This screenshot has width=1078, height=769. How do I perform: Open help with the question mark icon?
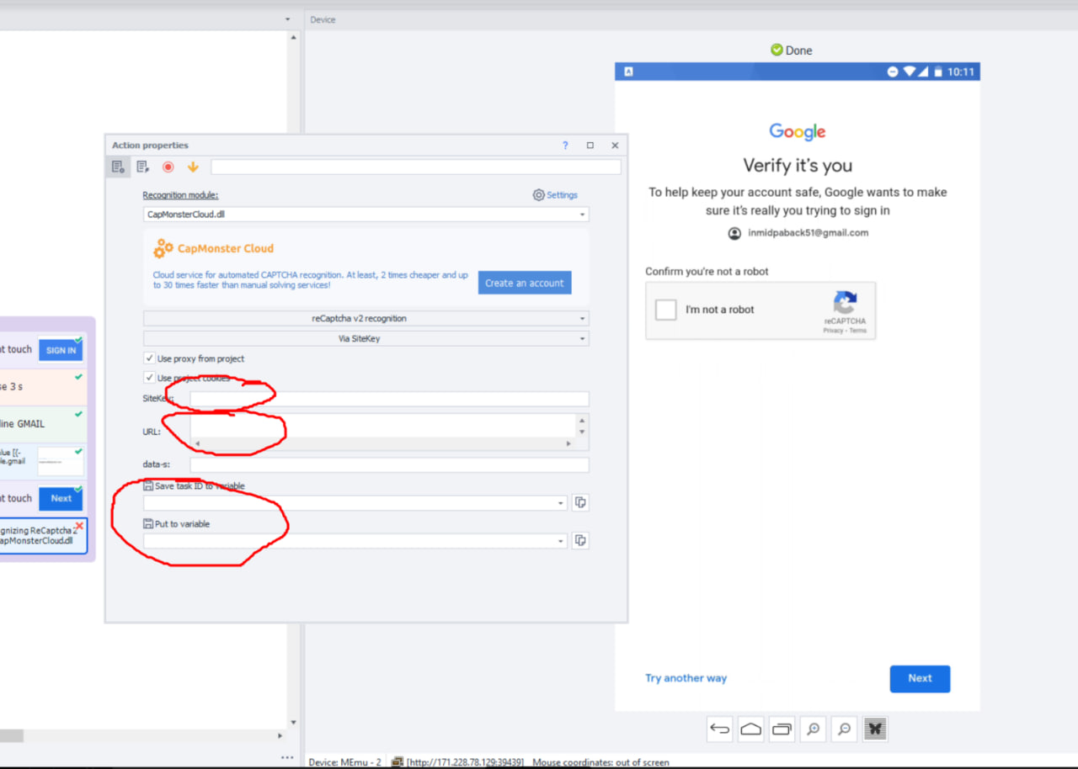click(565, 146)
